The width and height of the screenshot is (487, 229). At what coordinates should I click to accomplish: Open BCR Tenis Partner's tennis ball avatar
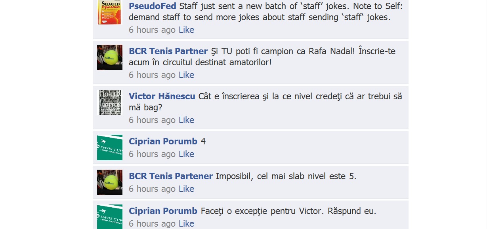coord(110,57)
